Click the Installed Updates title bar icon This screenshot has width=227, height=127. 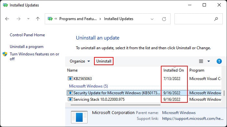coord(6,5)
